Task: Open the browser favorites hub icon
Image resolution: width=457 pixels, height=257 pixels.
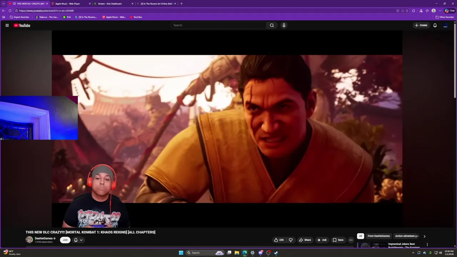Action: click(427, 11)
